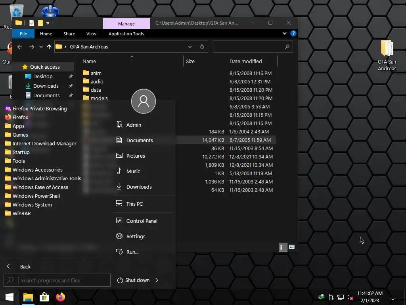Click the Windows Start button
This screenshot has width=406, height=305.
[10, 297]
